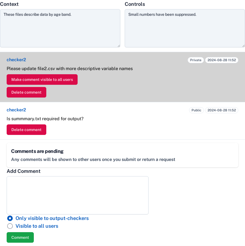Select the private comment text about variable names

pos(70,69)
